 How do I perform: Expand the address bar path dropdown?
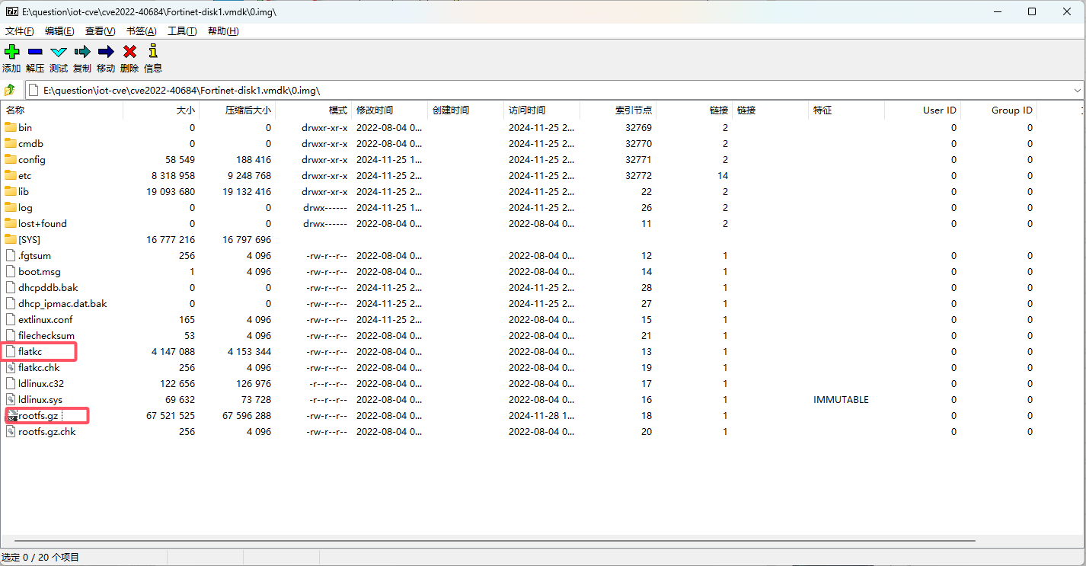pos(1077,91)
